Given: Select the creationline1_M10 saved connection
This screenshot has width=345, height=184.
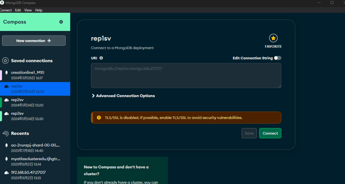Looking at the screenshot, I should click(x=35, y=75).
